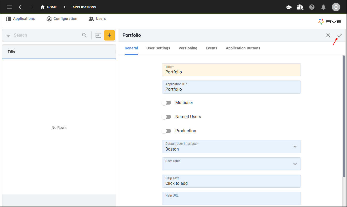Click into the Search field
This screenshot has width=347, height=207.
(46, 35)
